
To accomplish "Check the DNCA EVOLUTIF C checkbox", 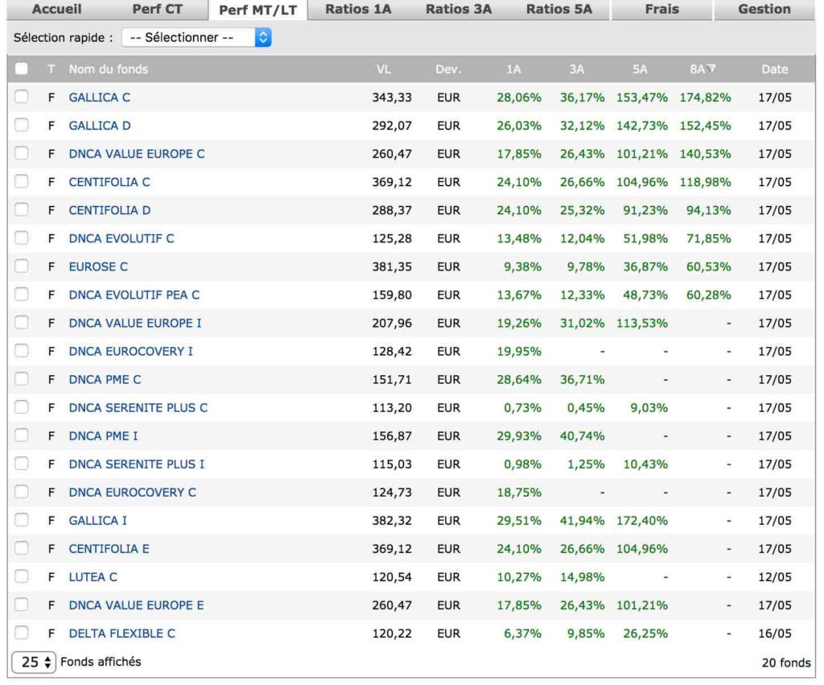I will point(22,238).
